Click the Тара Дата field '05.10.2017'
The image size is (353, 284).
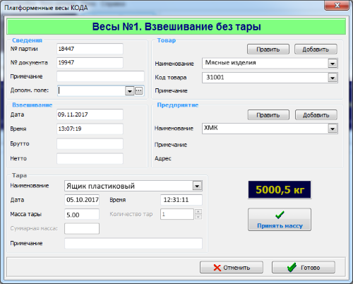coord(82,200)
